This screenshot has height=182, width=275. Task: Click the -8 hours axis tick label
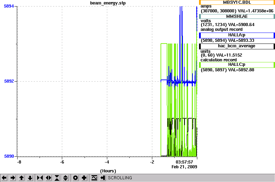coord(19,162)
